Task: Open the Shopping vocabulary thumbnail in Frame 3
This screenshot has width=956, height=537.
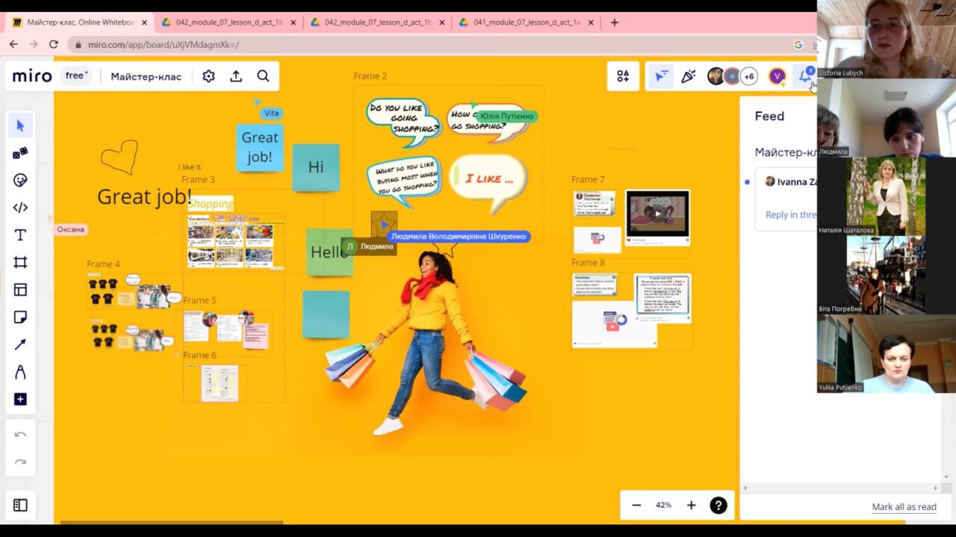Action: pyautogui.click(x=235, y=241)
